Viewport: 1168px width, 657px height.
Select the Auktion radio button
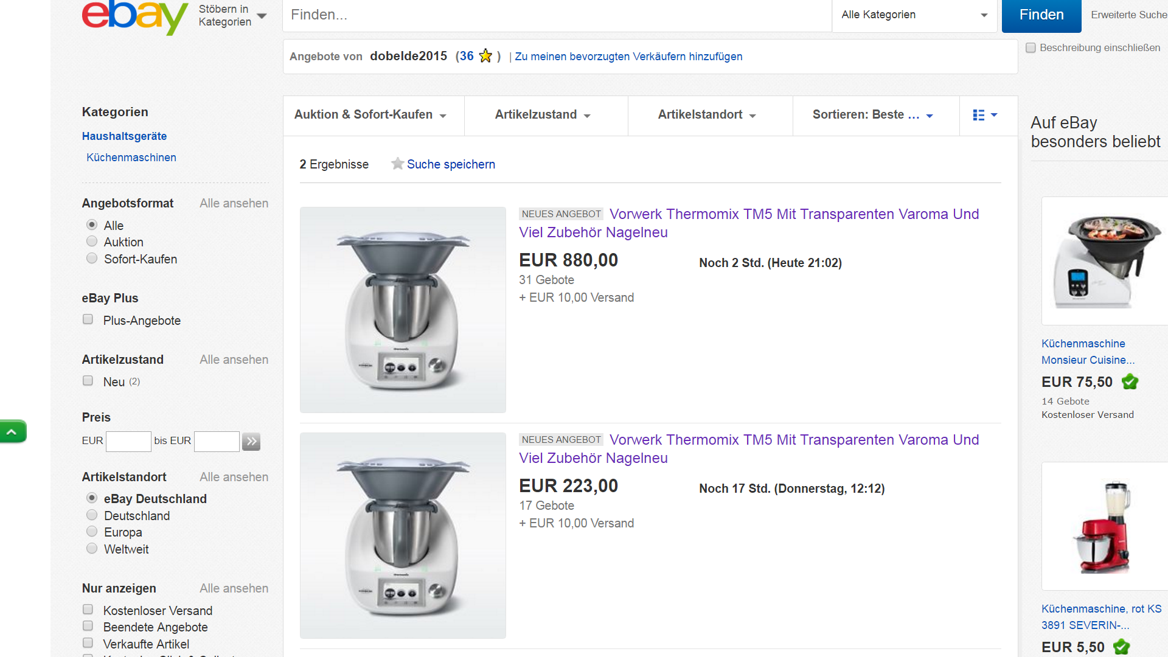click(x=92, y=242)
